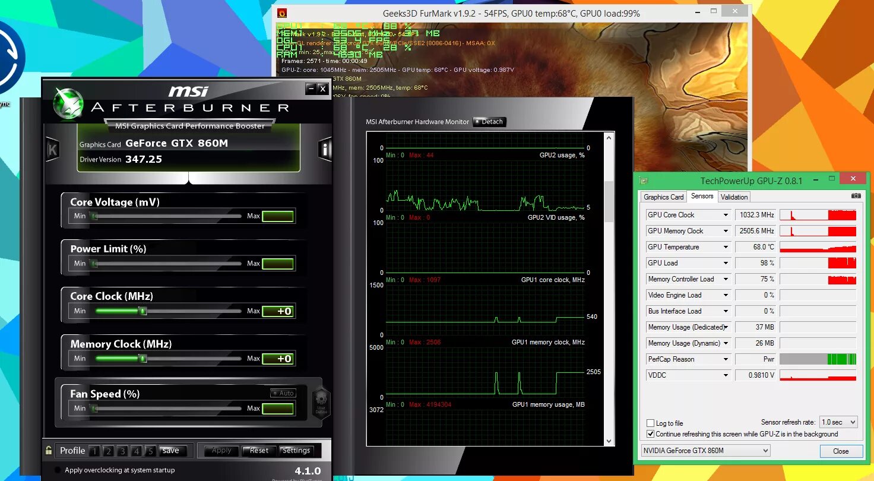
Task: Load profile slot 3 in Afterburner
Action: point(122,451)
